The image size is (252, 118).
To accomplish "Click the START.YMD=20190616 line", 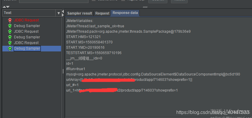I will [85, 48].
